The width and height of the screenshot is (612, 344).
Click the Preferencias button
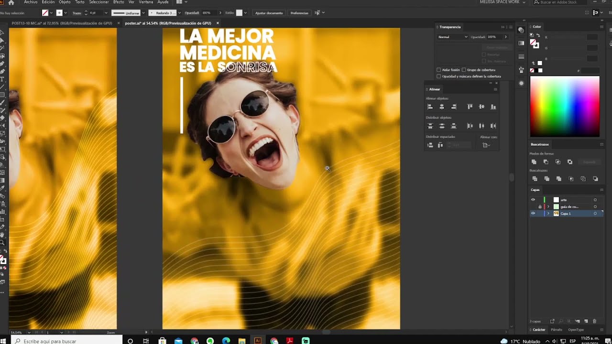299,13
